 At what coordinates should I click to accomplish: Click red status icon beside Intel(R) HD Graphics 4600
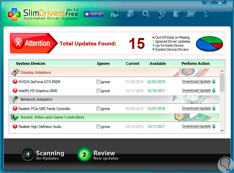pos(15,91)
